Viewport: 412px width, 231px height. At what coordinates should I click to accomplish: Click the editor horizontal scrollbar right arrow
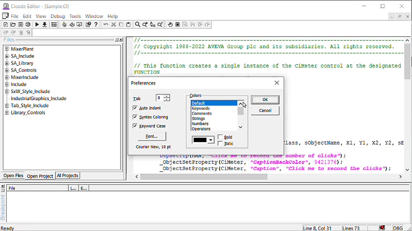[x=400, y=176]
